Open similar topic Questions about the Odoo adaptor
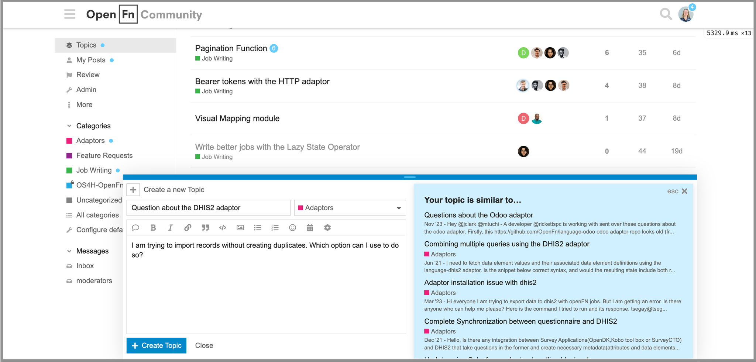 pos(479,215)
